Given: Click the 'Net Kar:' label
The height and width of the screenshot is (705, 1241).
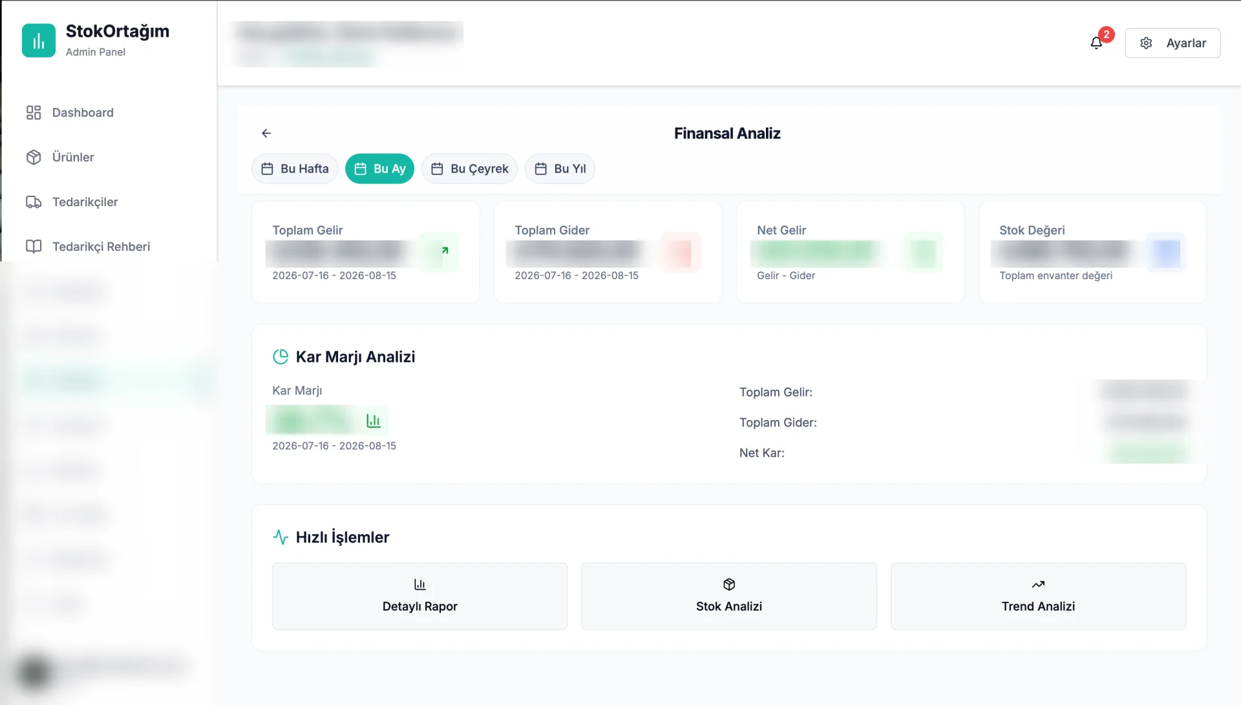Looking at the screenshot, I should (x=762, y=453).
